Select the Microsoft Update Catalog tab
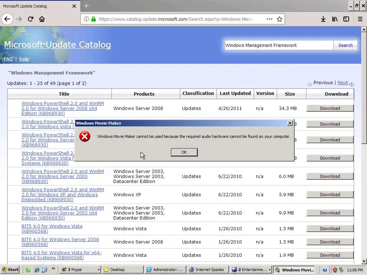The image size is (367, 275). (40, 6)
